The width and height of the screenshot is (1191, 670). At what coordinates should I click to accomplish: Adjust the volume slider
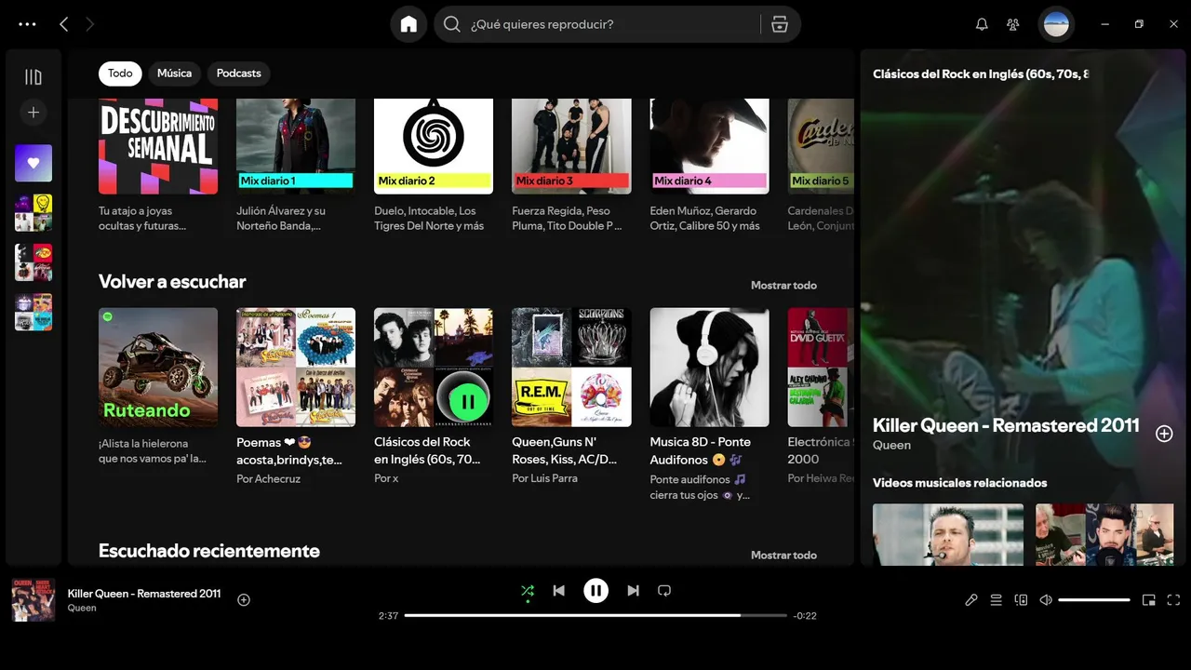1094,600
